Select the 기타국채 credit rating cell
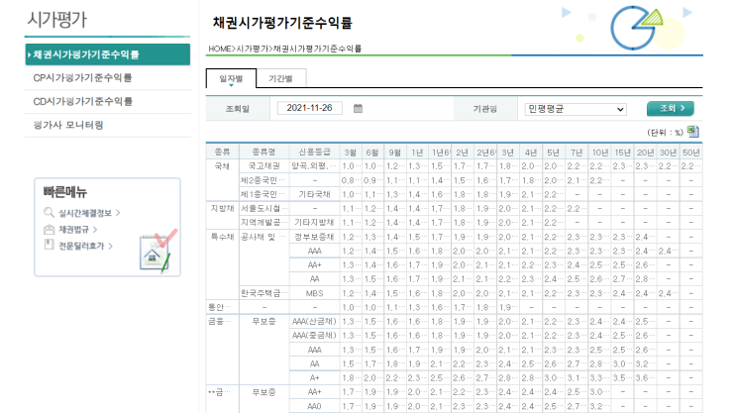 [x=314, y=194]
